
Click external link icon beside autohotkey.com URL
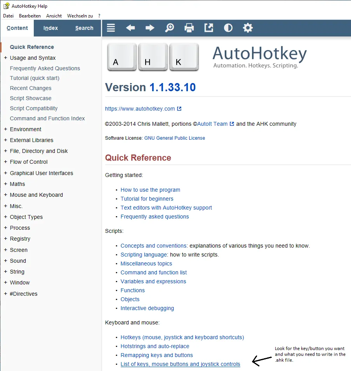pyautogui.click(x=179, y=109)
